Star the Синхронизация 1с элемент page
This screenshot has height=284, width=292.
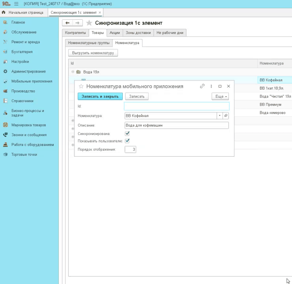(x=89, y=23)
